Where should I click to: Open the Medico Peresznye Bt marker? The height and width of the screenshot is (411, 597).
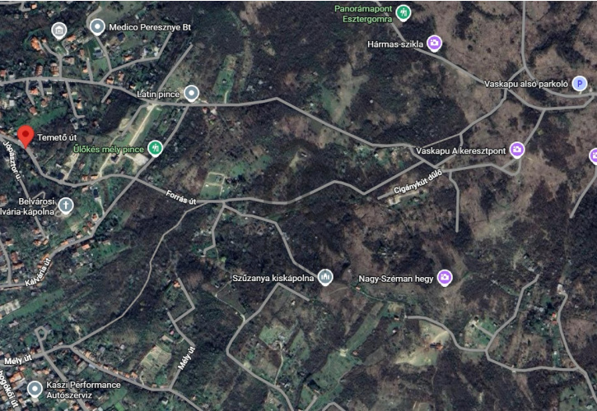(x=97, y=27)
